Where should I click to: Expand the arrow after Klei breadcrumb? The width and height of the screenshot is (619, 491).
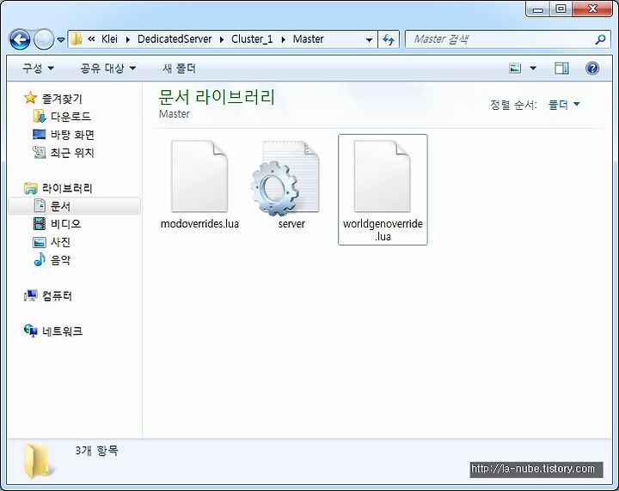coord(127,39)
